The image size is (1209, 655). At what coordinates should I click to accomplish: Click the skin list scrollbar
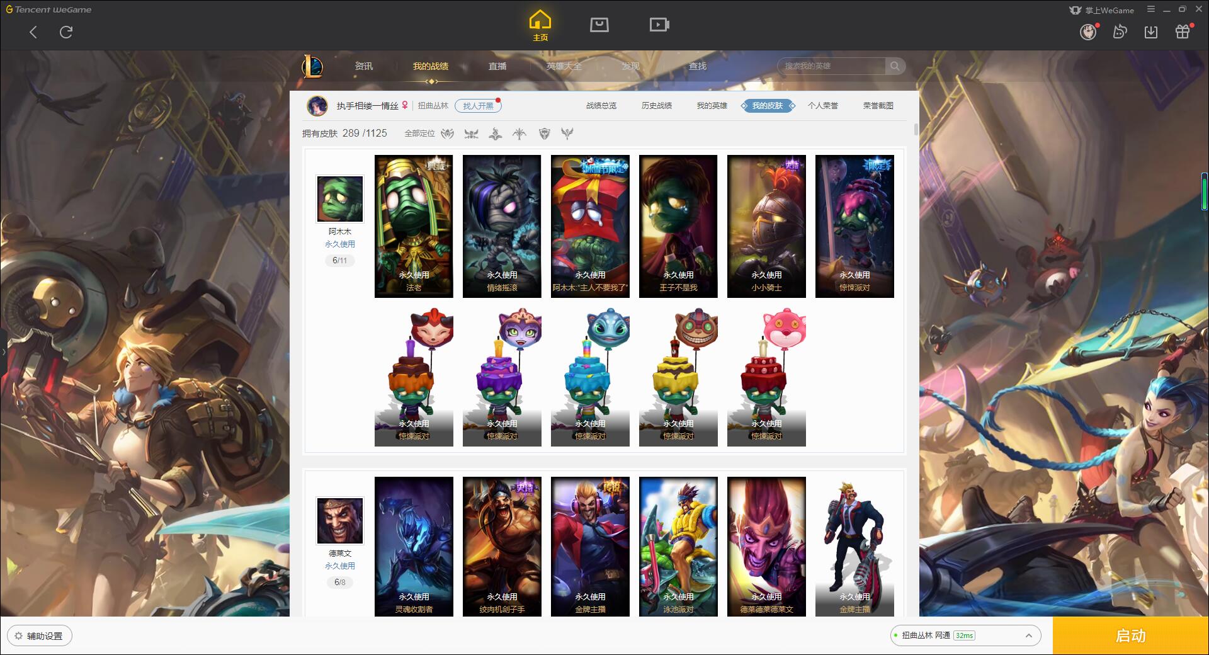(916, 129)
